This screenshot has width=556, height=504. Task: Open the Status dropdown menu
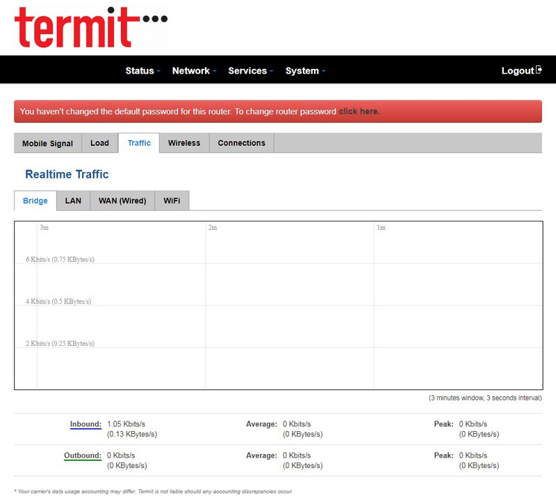tap(142, 71)
